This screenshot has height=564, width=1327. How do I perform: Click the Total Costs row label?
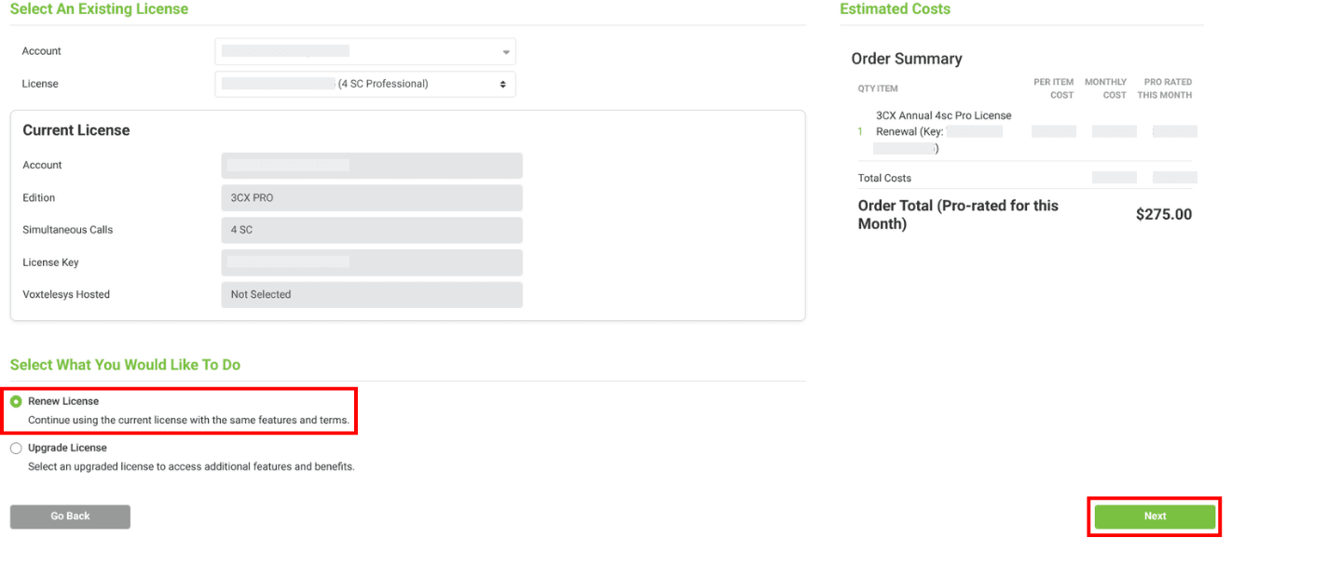point(884,178)
